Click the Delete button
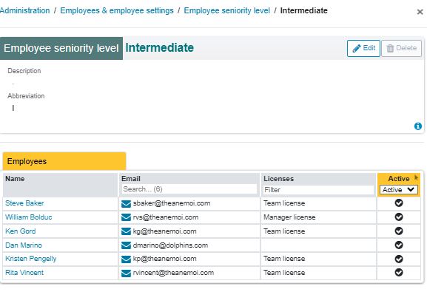This screenshot has height=292, width=427. pyautogui.click(x=401, y=48)
